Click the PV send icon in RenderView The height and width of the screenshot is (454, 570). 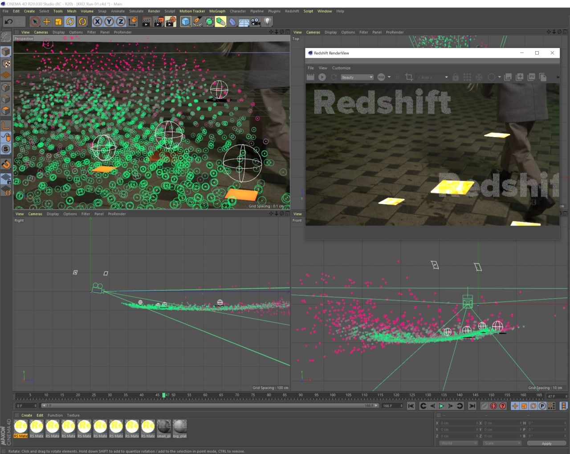(531, 77)
